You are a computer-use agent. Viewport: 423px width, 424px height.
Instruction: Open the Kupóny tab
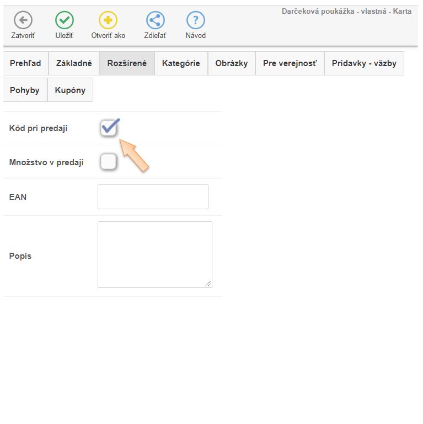pyautogui.click(x=70, y=90)
